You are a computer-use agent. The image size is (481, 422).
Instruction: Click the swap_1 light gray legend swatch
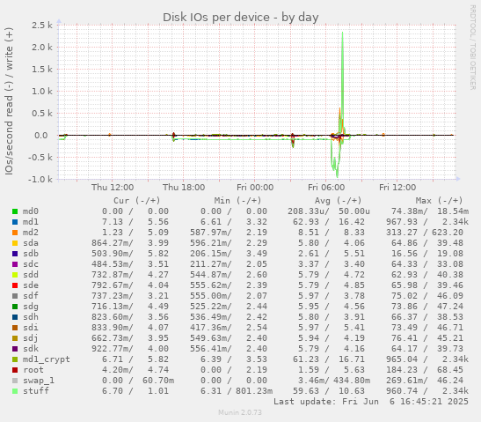(x=15, y=381)
